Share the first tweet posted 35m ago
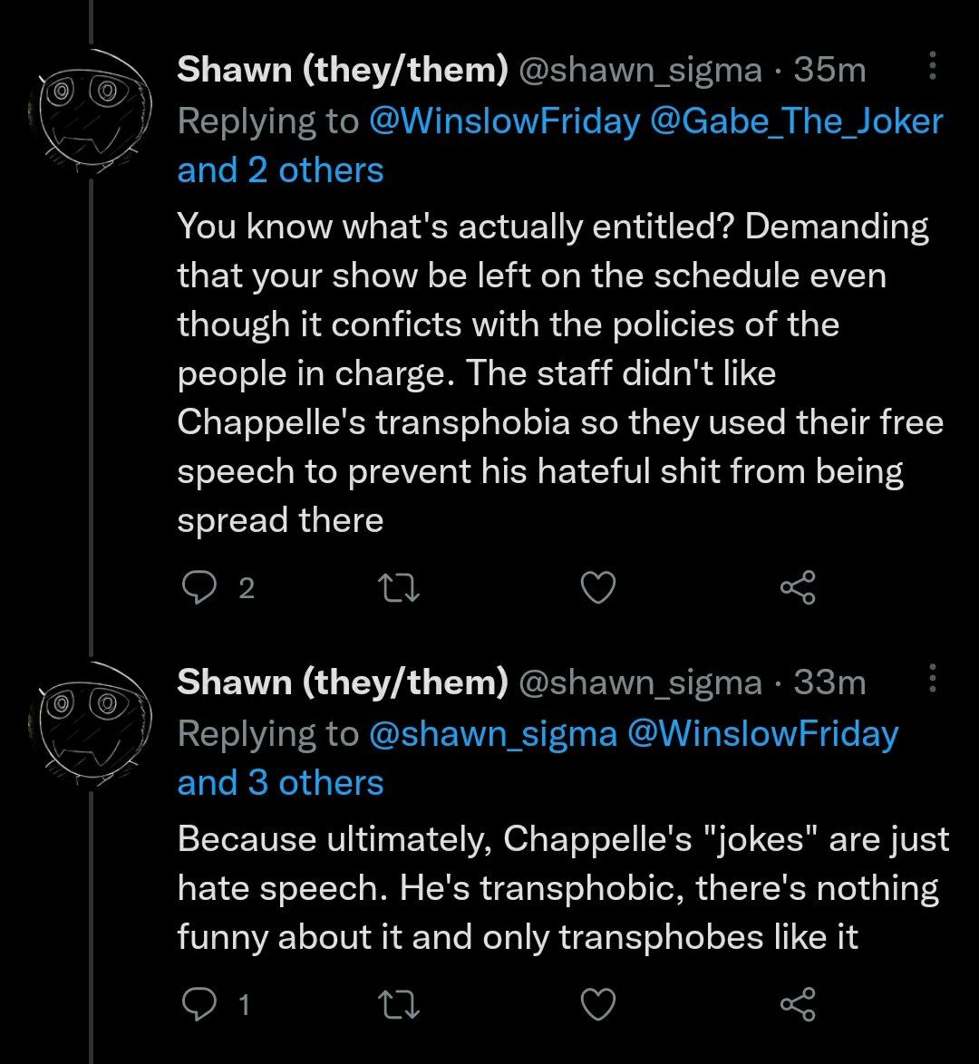Image resolution: width=979 pixels, height=1064 pixels. pos(798,589)
